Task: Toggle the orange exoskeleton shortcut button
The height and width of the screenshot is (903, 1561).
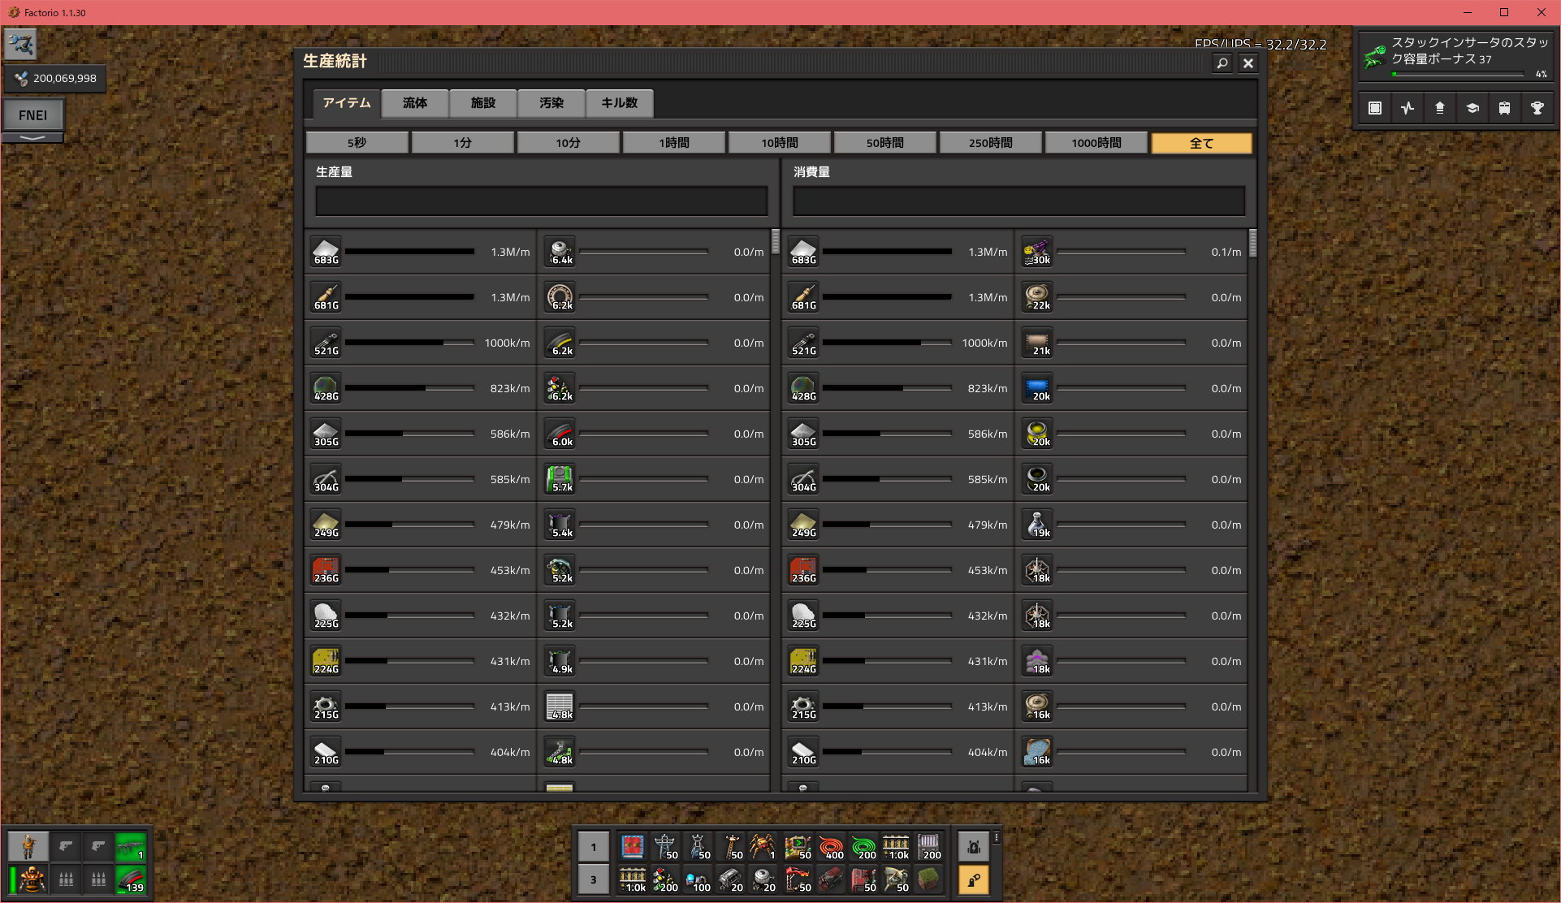Action: pyautogui.click(x=974, y=879)
